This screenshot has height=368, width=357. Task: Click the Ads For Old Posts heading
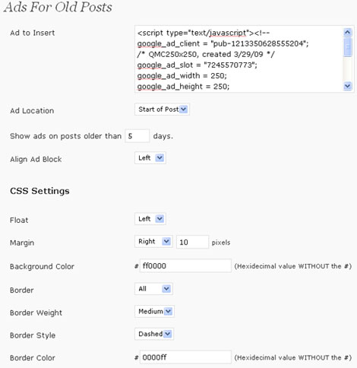click(58, 7)
